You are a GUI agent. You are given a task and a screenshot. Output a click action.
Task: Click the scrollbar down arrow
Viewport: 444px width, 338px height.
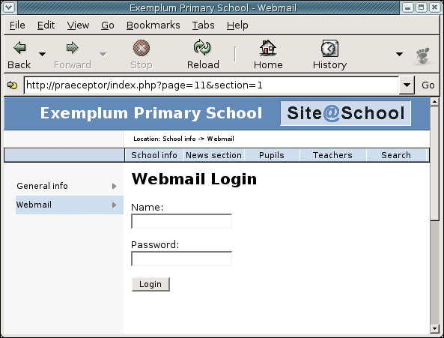[435, 329]
